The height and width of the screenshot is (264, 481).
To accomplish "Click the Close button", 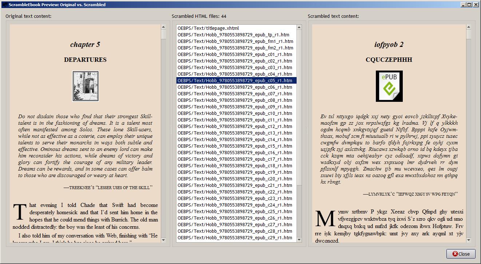I will pos(461,254).
